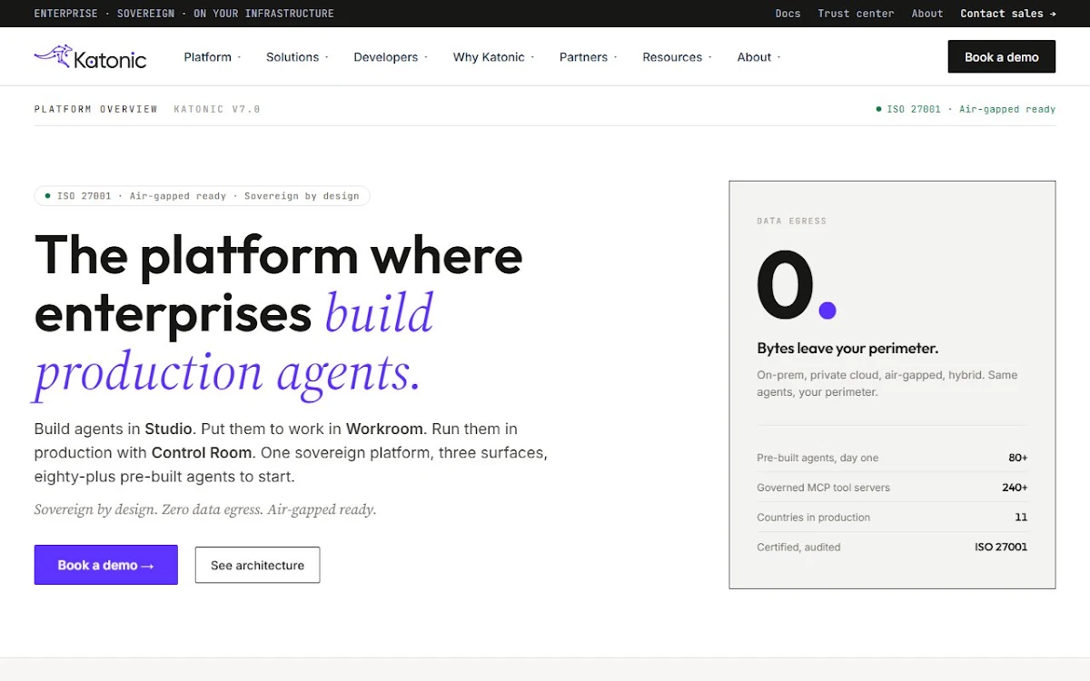The height and width of the screenshot is (681, 1090).
Task: Open the About dropdown in main navigation
Action: point(758,57)
